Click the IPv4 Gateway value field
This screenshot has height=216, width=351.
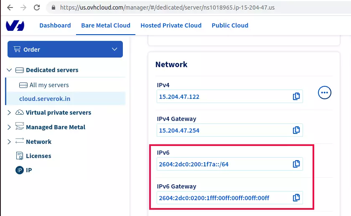(x=230, y=130)
